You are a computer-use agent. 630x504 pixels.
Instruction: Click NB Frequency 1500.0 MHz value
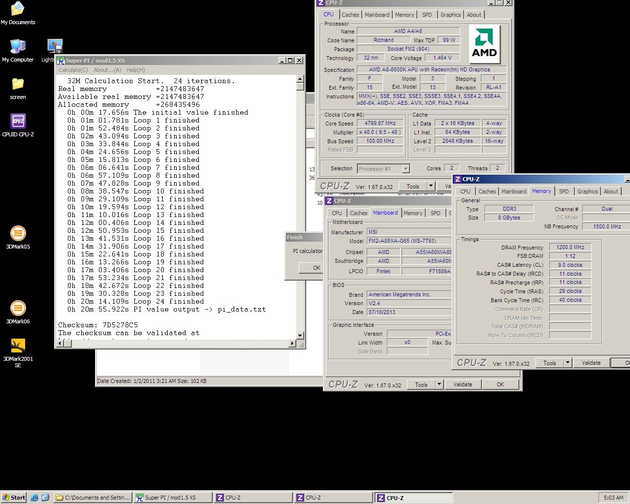tap(606, 226)
